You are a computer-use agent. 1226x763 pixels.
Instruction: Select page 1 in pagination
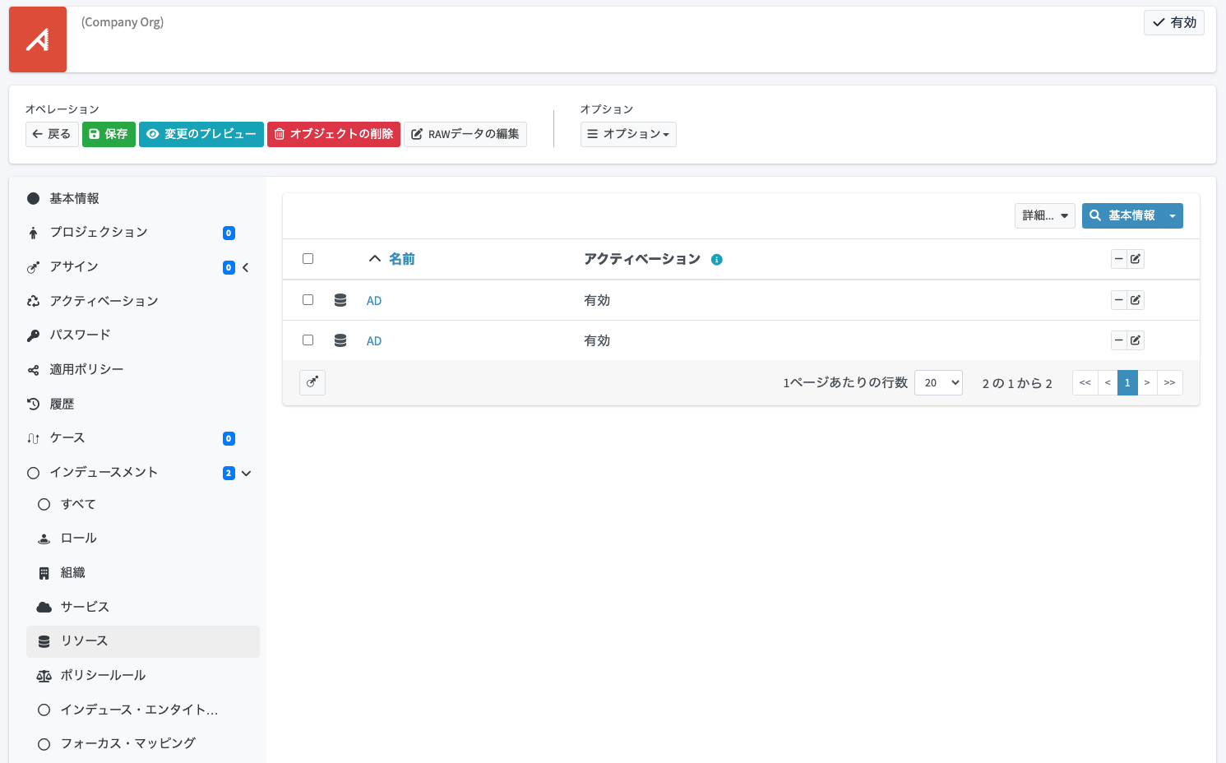[x=1127, y=383]
